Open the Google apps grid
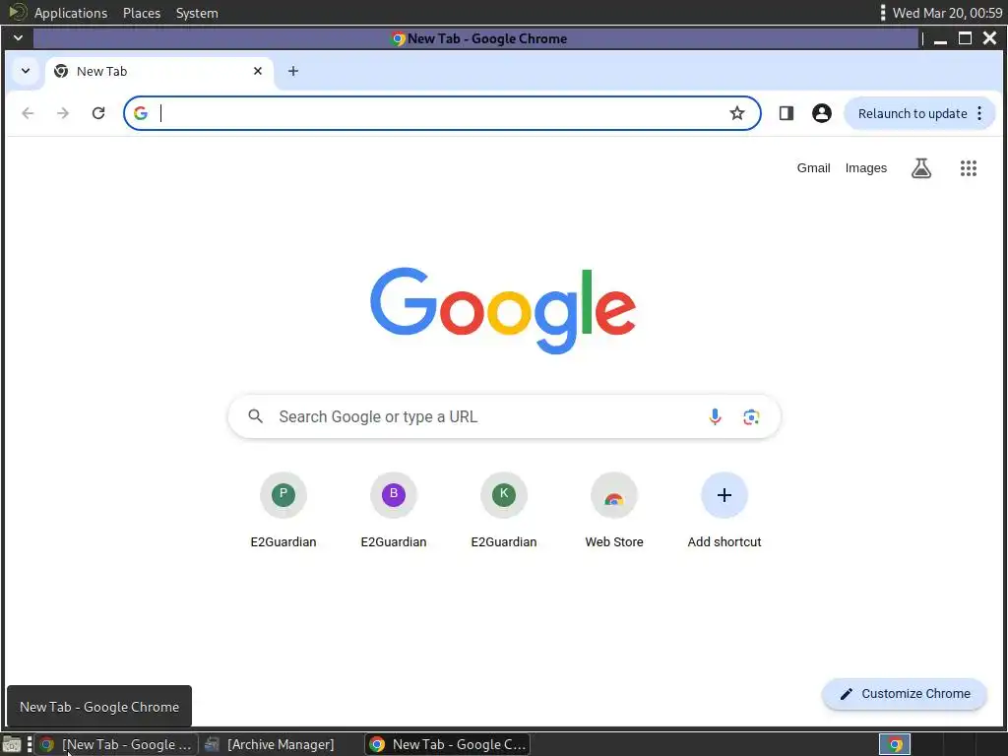Viewport: 1008px width, 756px height. pos(969,168)
